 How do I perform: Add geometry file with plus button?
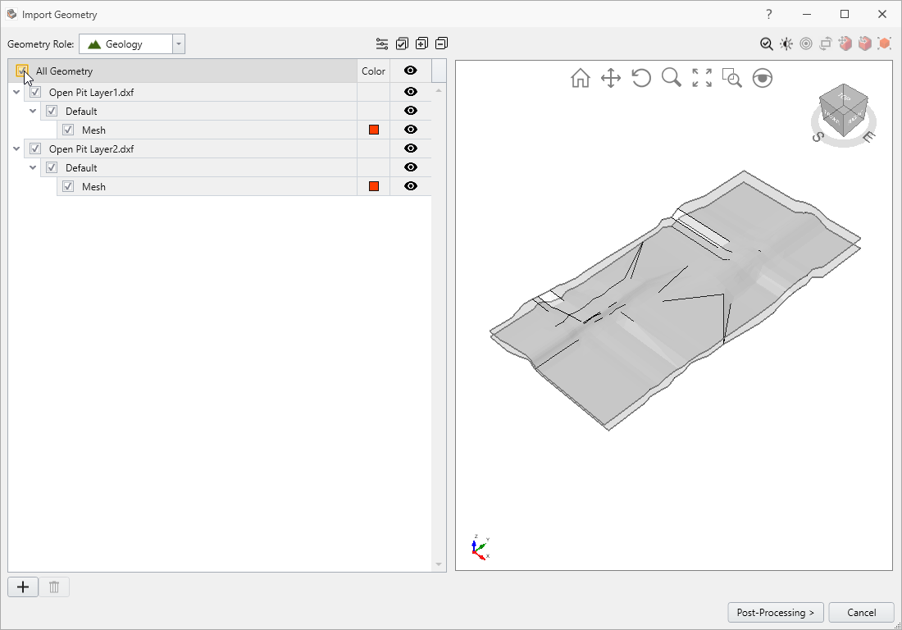point(23,587)
